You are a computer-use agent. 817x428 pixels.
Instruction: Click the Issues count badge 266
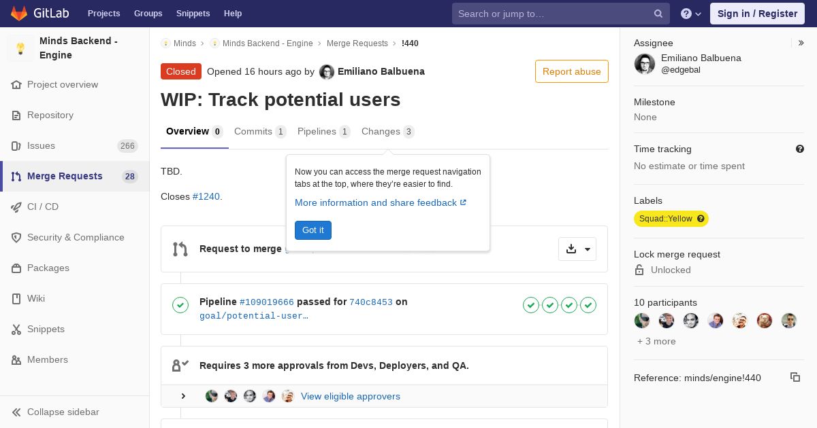point(127,146)
